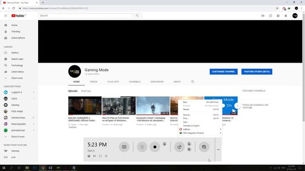
Task: Expand Show 8 more subscriptions
Action: pyautogui.click(x=19, y=137)
